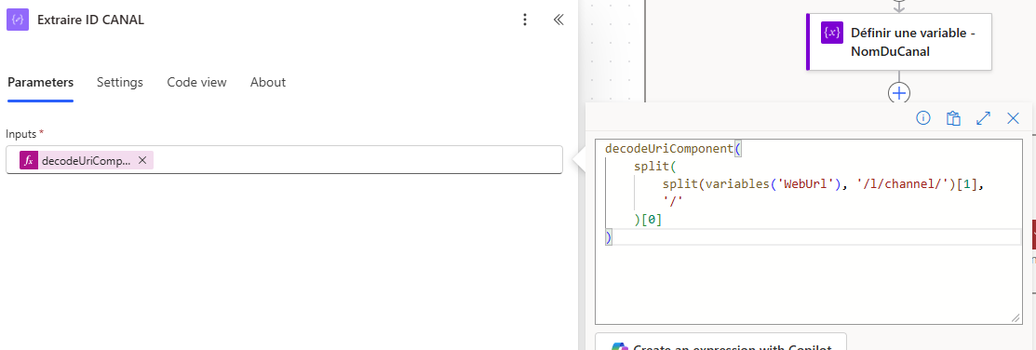1036x350 pixels.
Task: Select the Définir une variable - NomDuCanal card
Action: click(898, 42)
